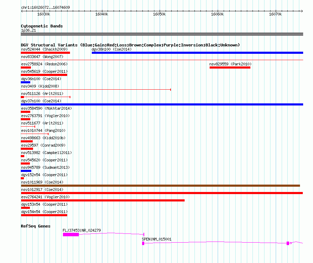Click the gray 1p36.21 cytoband bar

tap(162, 34)
